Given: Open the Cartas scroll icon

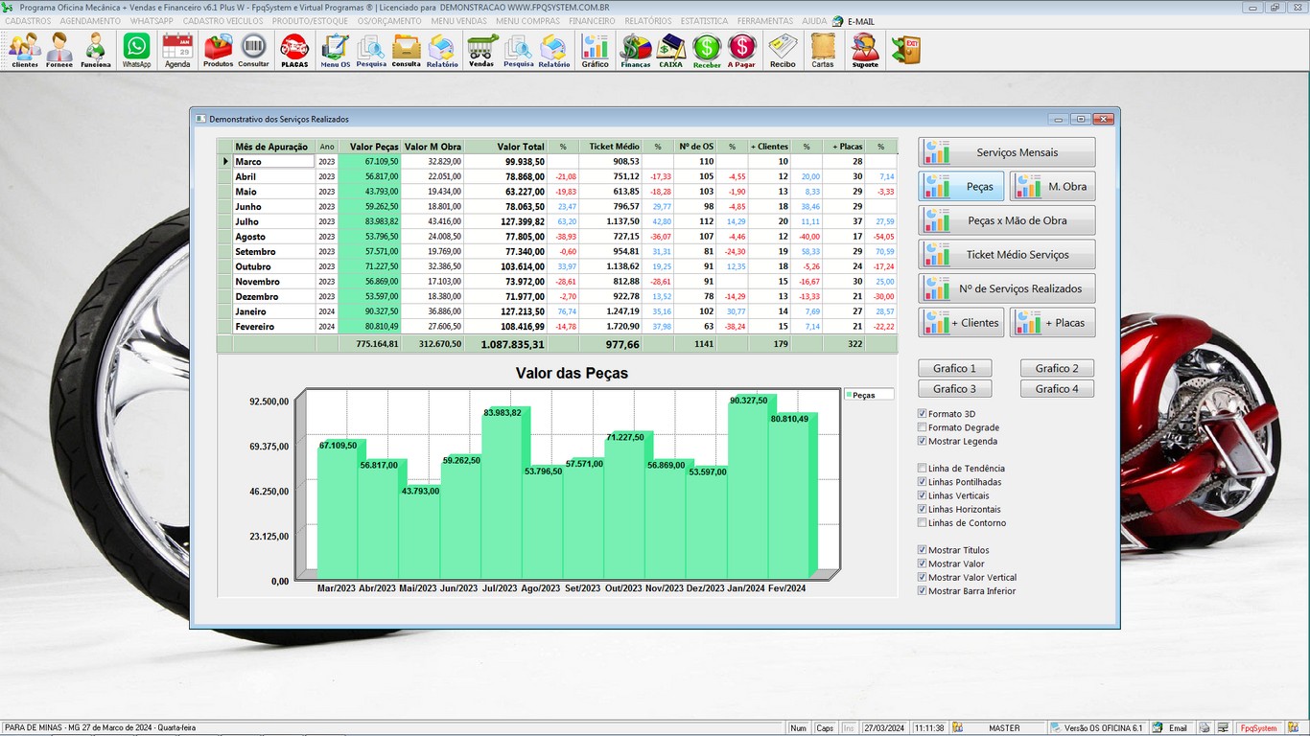Looking at the screenshot, I should pyautogui.click(x=823, y=50).
